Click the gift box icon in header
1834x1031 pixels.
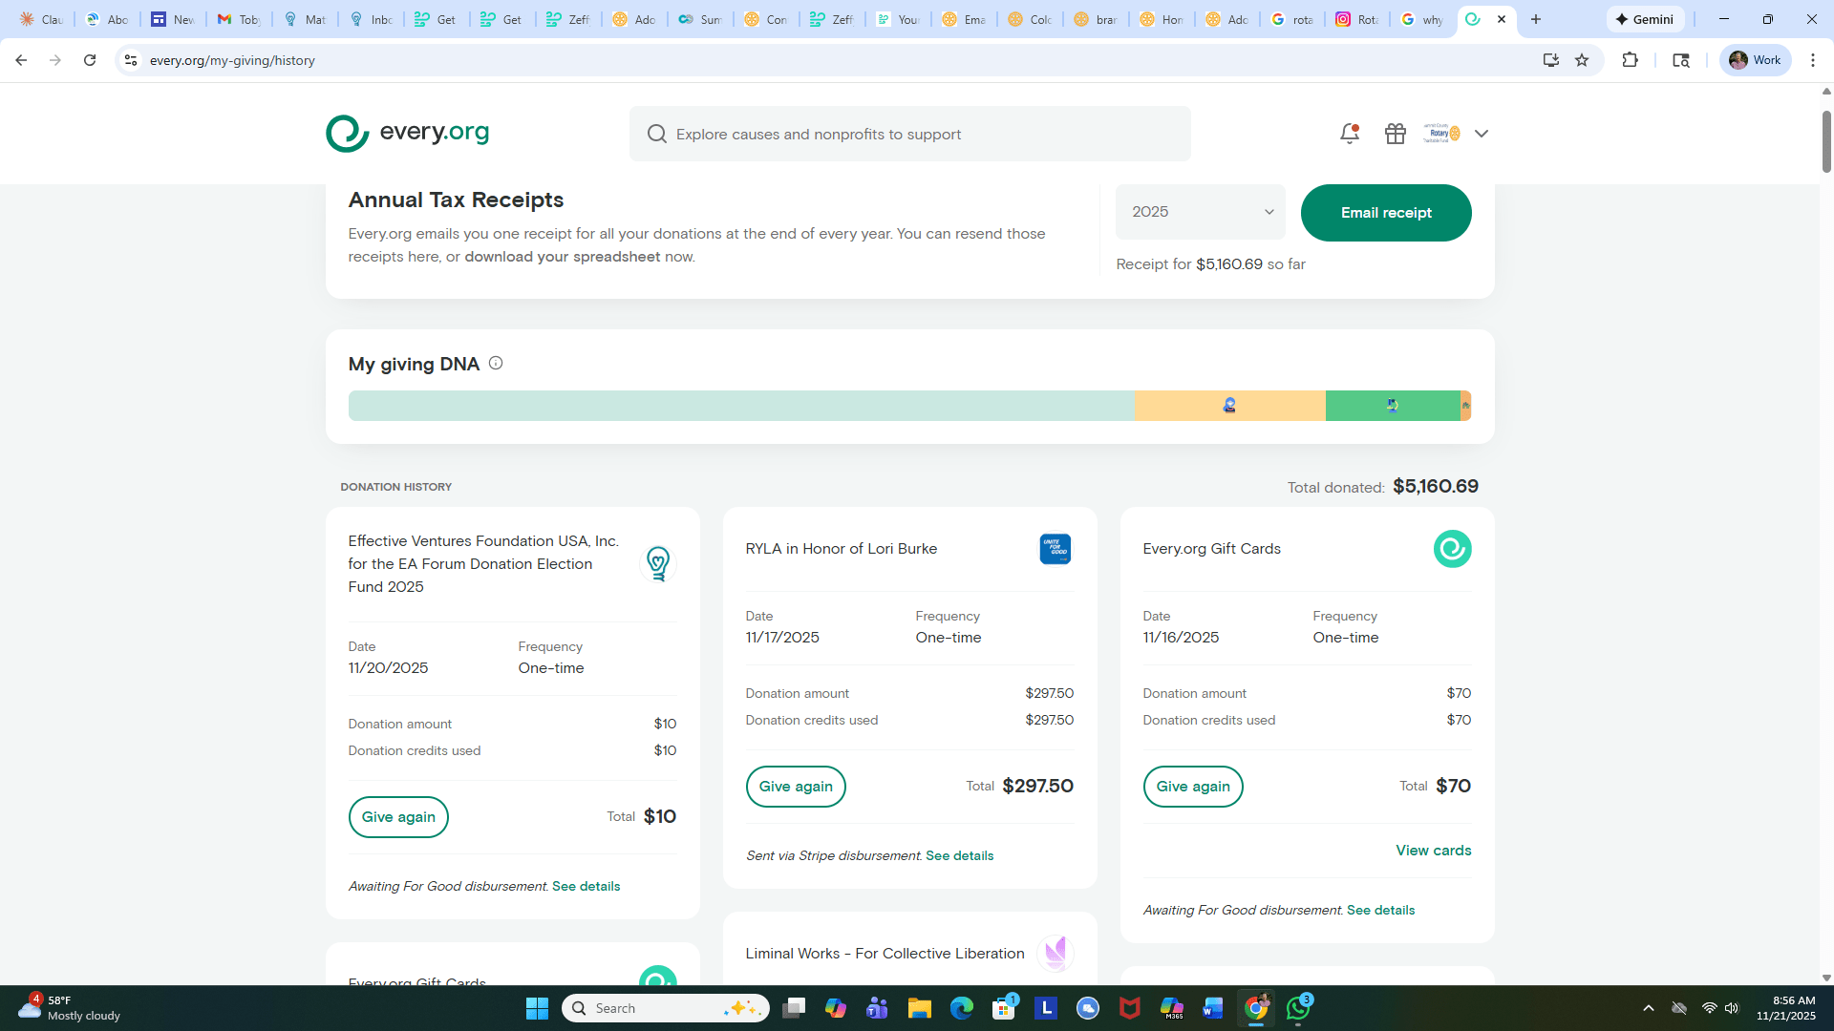(1395, 134)
